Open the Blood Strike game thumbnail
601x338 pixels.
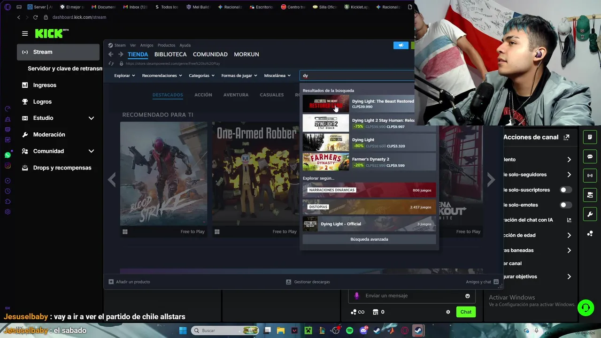point(163,174)
